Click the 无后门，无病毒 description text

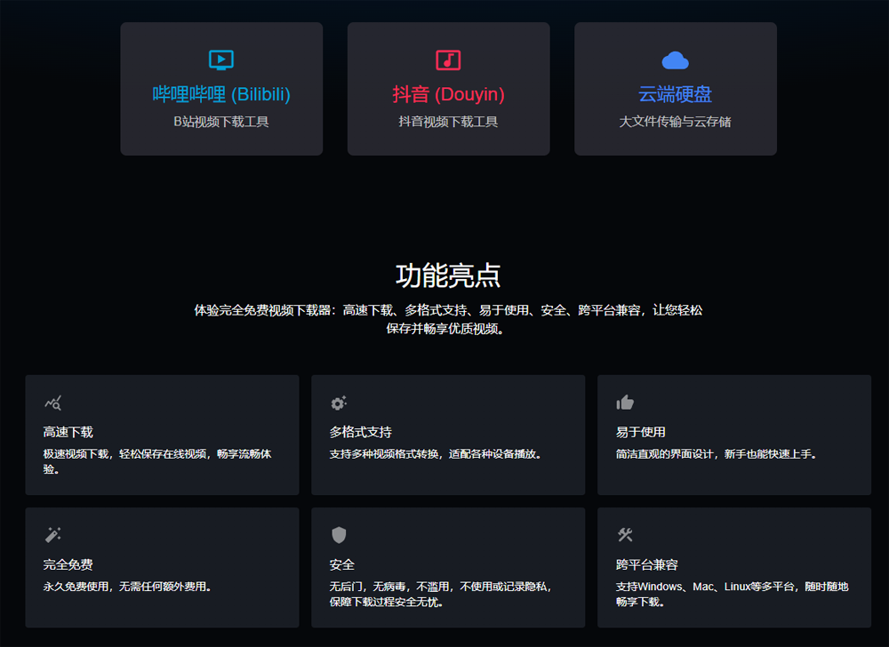click(x=441, y=594)
